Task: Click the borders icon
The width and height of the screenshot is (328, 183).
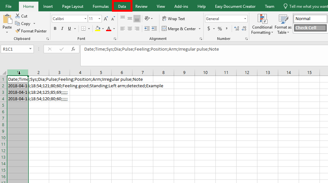Action: click(83, 29)
